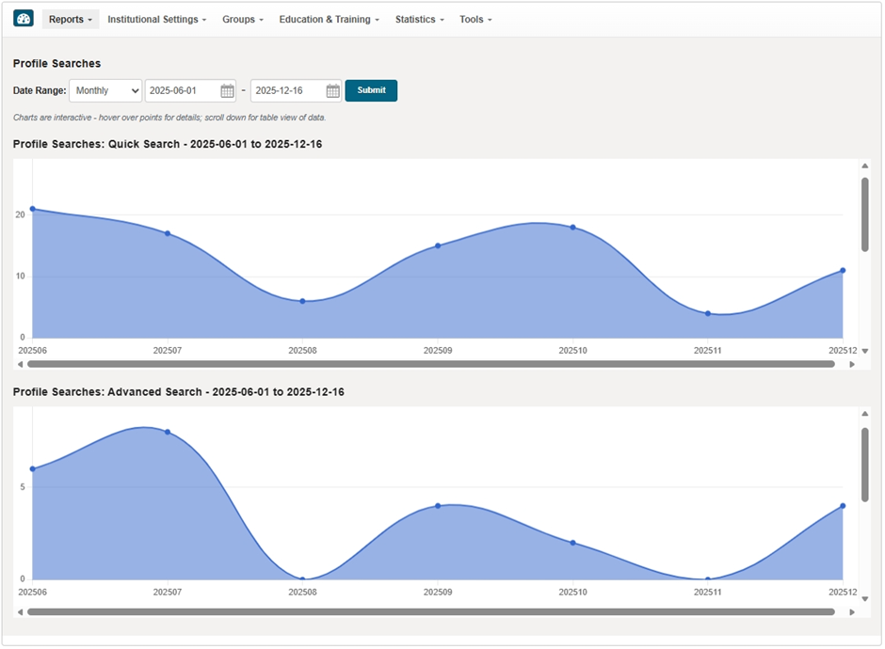Click the Advanced Search chart title text
This screenshot has height=649, width=885.
click(x=178, y=392)
